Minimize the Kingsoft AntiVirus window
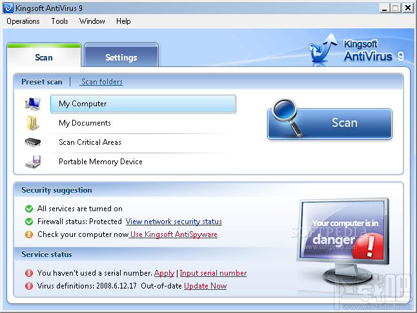This screenshot has width=417, height=313. [384, 8]
